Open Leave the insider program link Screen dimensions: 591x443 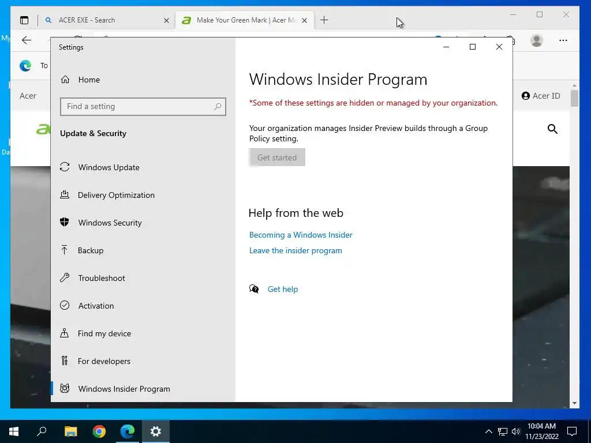[295, 251]
